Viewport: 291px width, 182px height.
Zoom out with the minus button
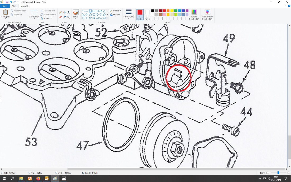coord(268,173)
